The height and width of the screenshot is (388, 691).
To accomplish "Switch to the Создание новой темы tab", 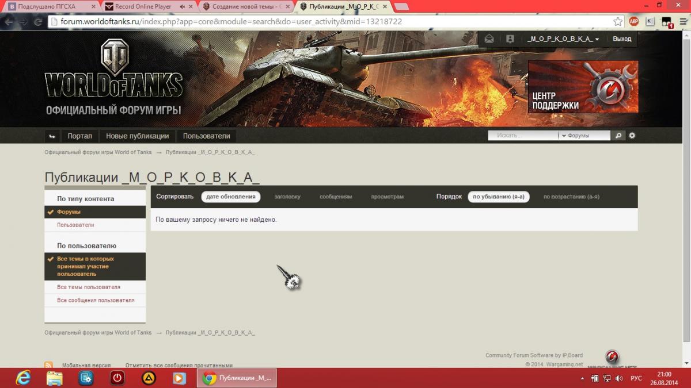I will pos(246,6).
